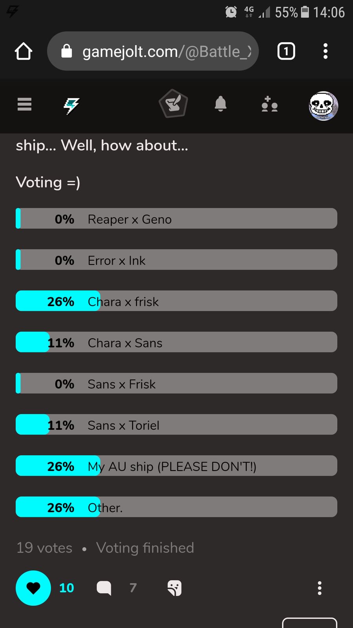Add a sticker to the post

point(175,588)
